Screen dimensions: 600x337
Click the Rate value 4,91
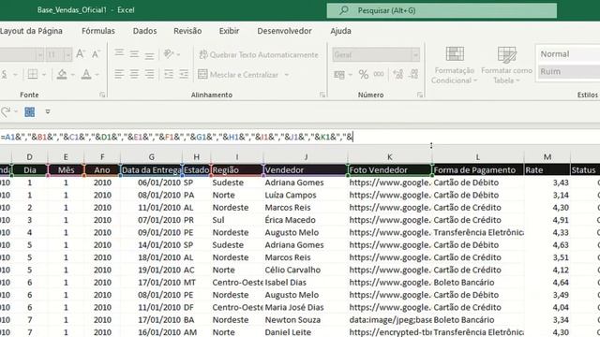[547, 220]
